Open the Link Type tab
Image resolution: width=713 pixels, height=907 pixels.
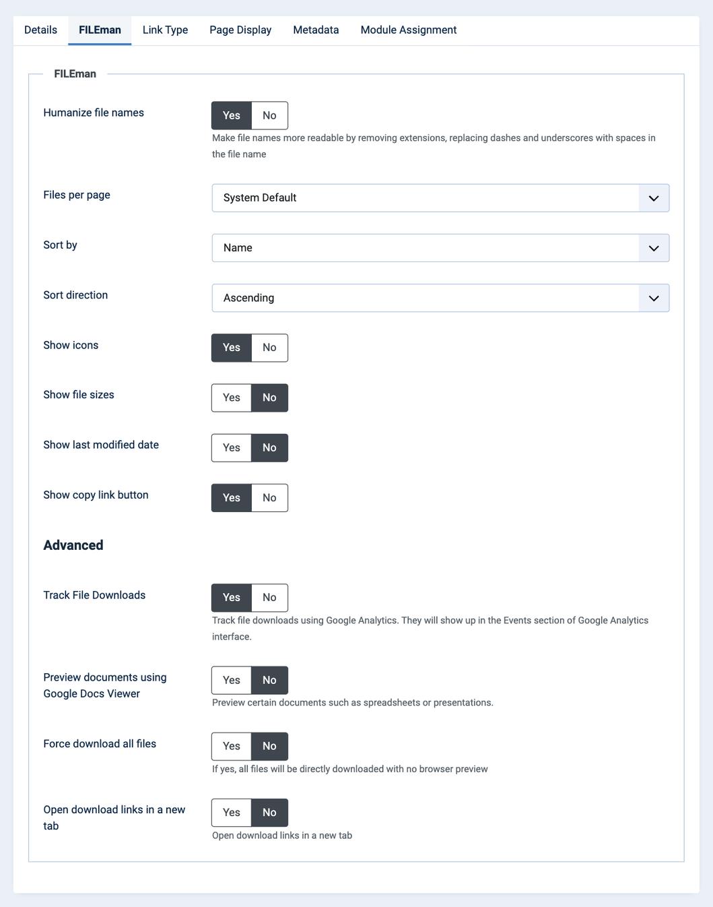coord(165,30)
